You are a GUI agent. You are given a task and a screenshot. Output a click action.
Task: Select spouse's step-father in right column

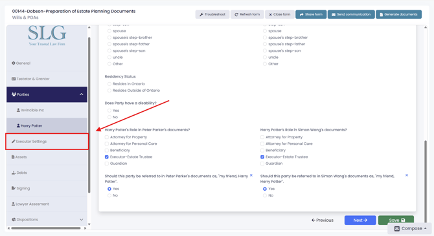[x=265, y=44]
